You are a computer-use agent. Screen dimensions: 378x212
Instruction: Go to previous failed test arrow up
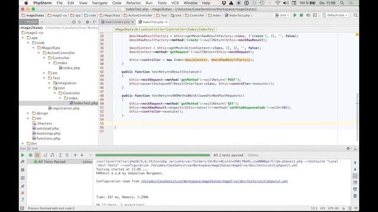(75, 155)
